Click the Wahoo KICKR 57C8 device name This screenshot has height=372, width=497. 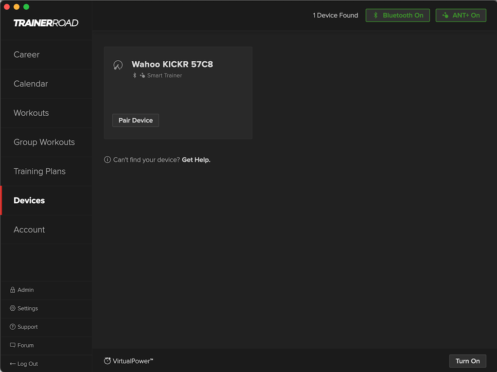click(172, 64)
